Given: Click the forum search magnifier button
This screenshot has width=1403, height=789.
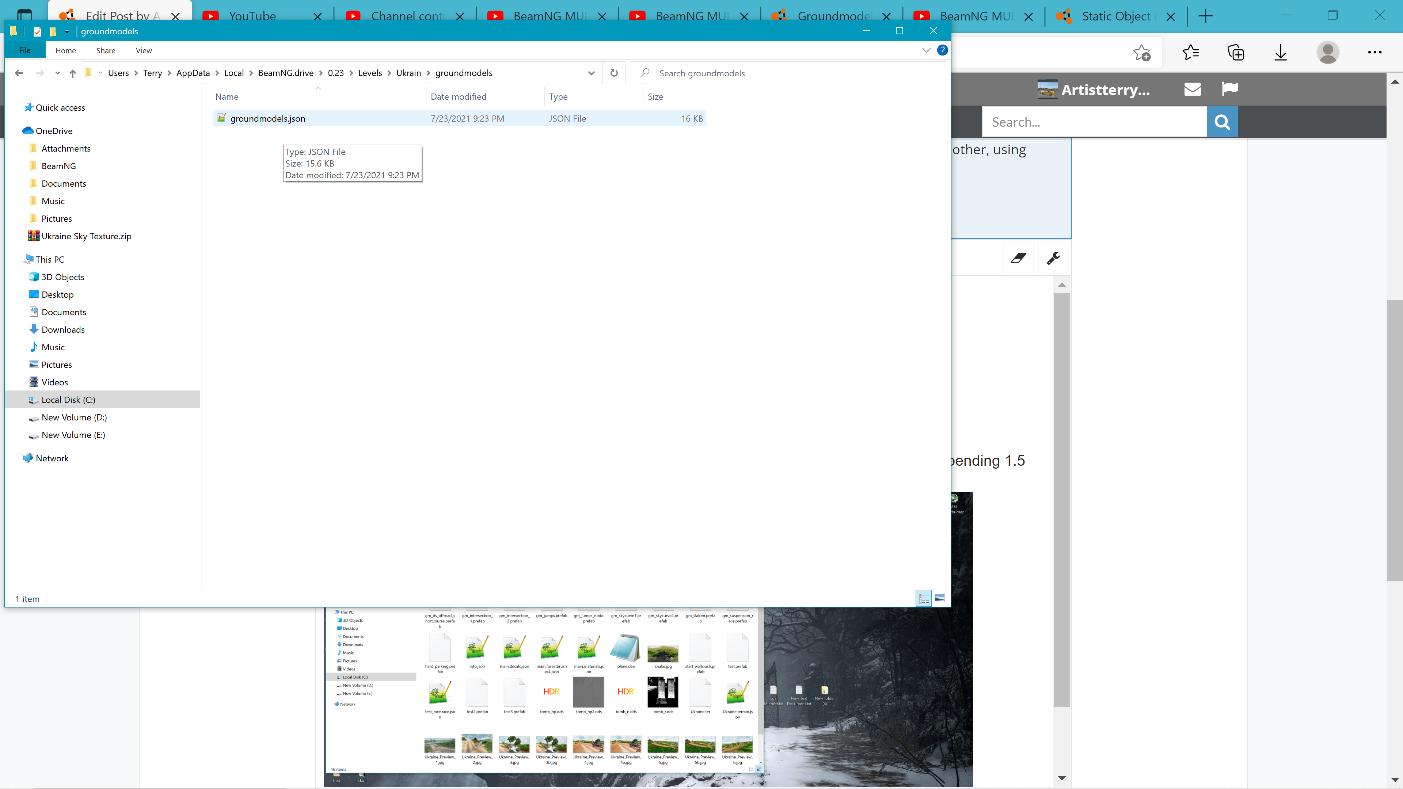Looking at the screenshot, I should tap(1222, 122).
